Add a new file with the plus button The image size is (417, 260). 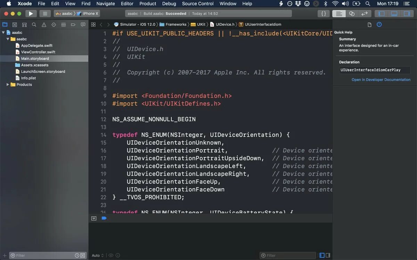pos(5,255)
